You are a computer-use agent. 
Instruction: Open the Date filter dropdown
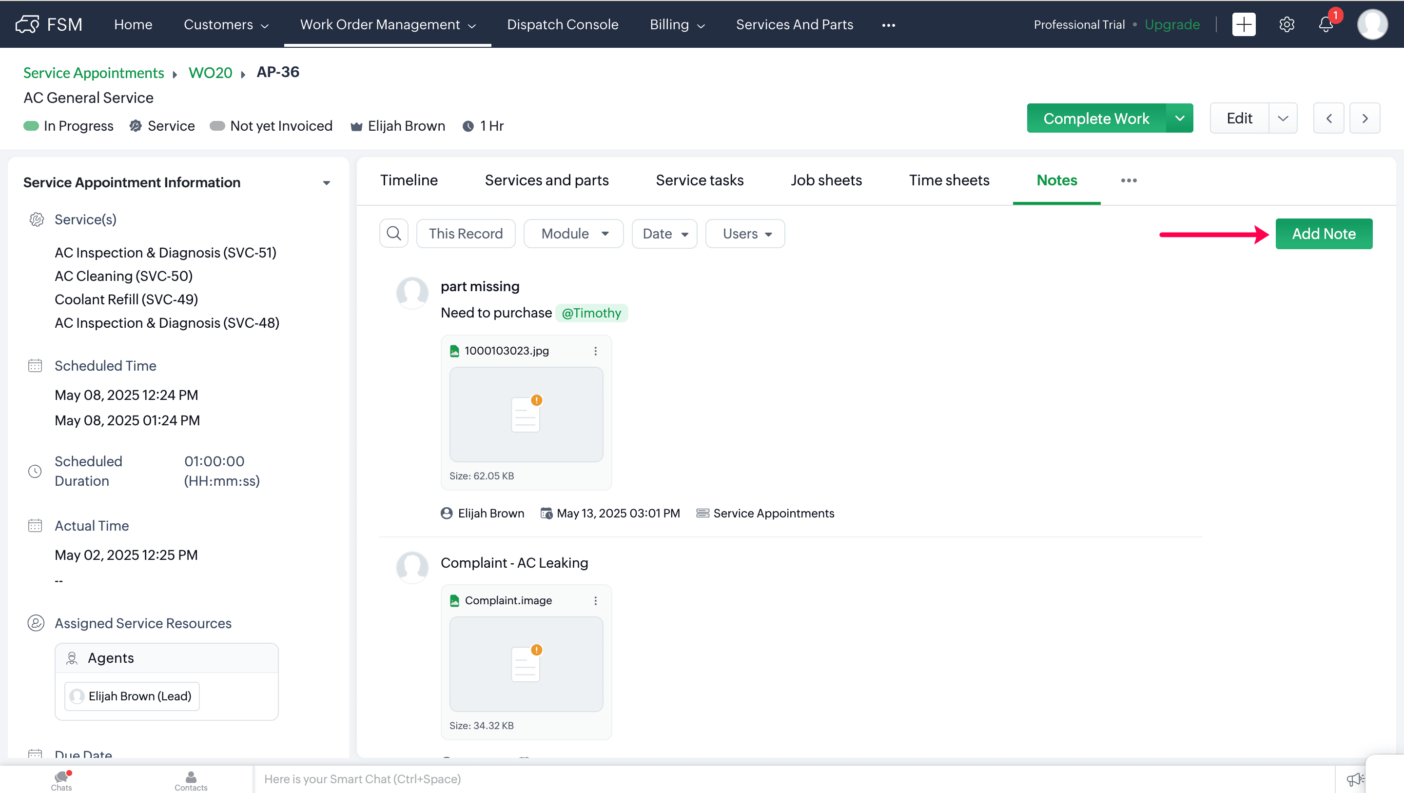tap(664, 234)
